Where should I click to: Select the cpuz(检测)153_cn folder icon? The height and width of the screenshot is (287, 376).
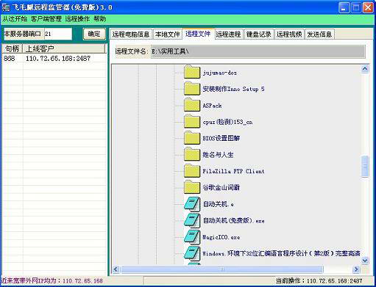(x=192, y=121)
